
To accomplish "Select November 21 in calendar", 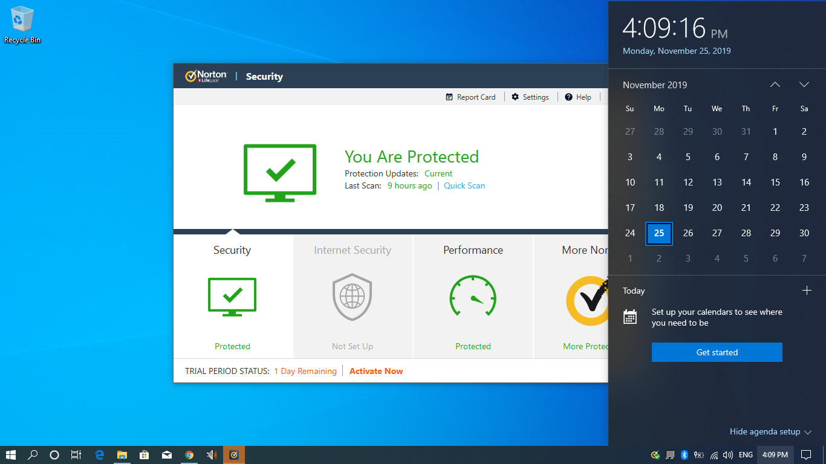I will tap(746, 208).
